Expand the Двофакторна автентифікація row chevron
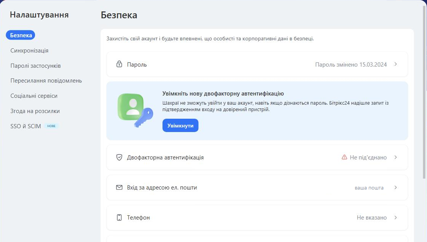Viewport: 427px width, 242px height. coord(396,158)
